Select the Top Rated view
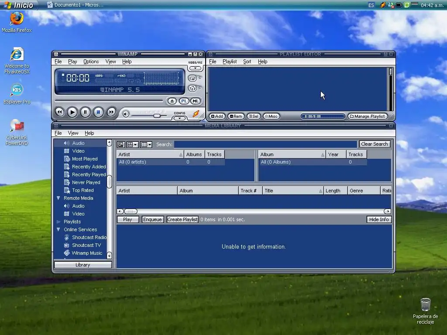Viewport: 447px width, 335px height. pos(83,190)
